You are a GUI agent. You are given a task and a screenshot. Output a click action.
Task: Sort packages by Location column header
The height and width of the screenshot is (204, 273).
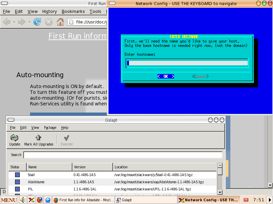(x=165, y=167)
